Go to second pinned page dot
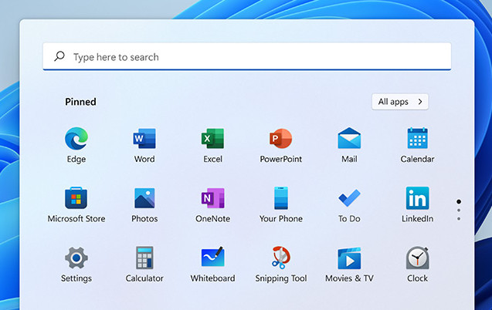 tap(459, 211)
